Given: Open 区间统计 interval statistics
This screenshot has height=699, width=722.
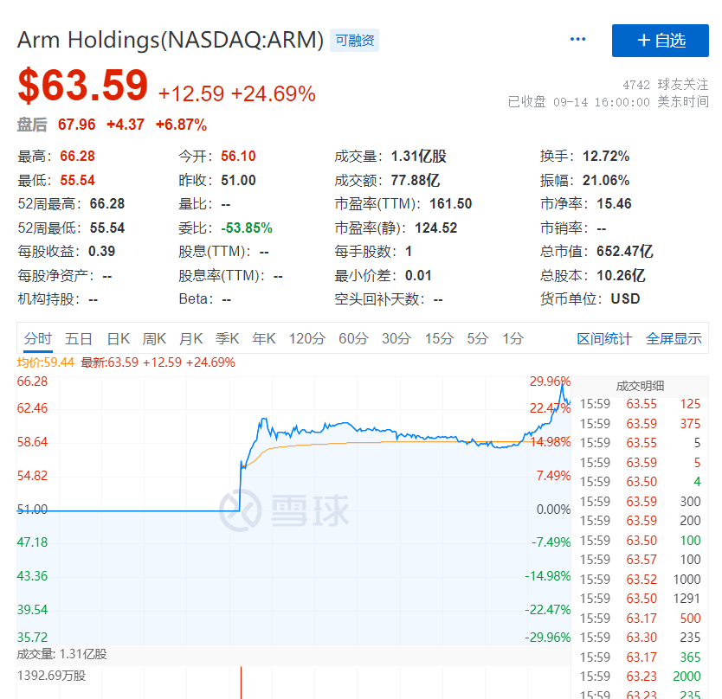Looking at the screenshot, I should pos(603,339).
